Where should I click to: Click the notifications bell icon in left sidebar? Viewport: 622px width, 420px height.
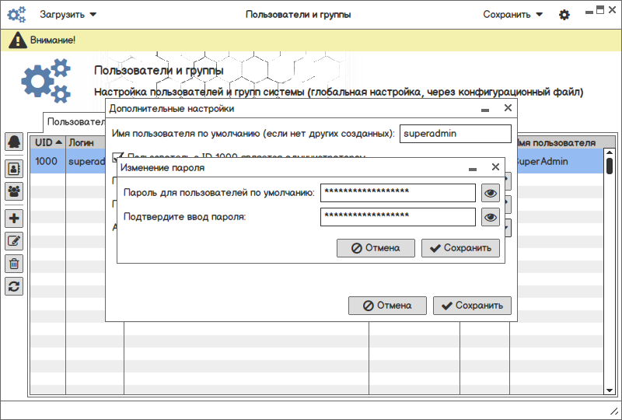(14, 142)
